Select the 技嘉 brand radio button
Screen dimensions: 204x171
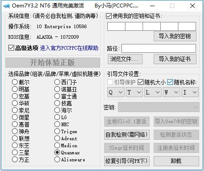[x=57, y=103]
